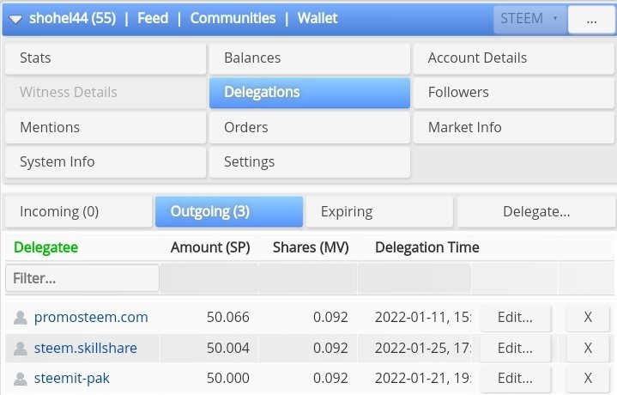Click the avatar icon beside steemit-pak
Image resolution: width=617 pixels, height=395 pixels.
click(x=20, y=379)
